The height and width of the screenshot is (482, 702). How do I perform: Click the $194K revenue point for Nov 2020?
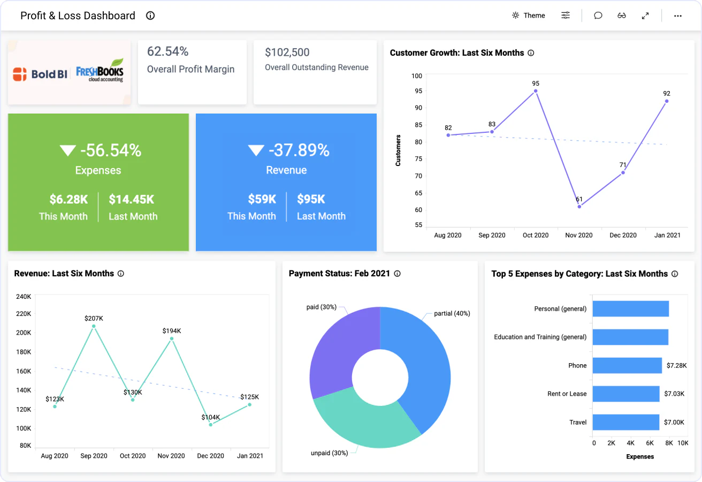pyautogui.click(x=172, y=338)
